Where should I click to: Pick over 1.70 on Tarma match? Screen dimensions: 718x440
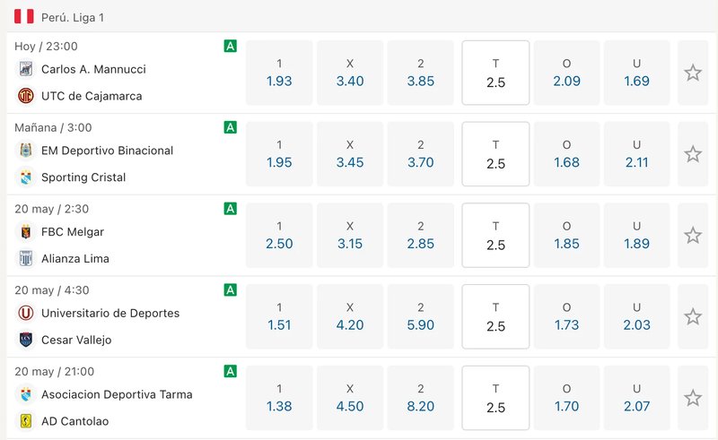(x=566, y=399)
